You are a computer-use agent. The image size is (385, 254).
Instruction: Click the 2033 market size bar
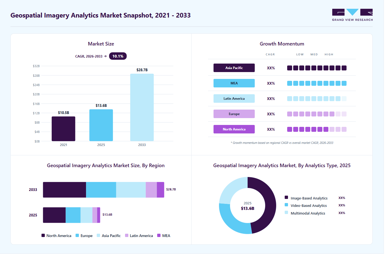(x=142, y=107)
